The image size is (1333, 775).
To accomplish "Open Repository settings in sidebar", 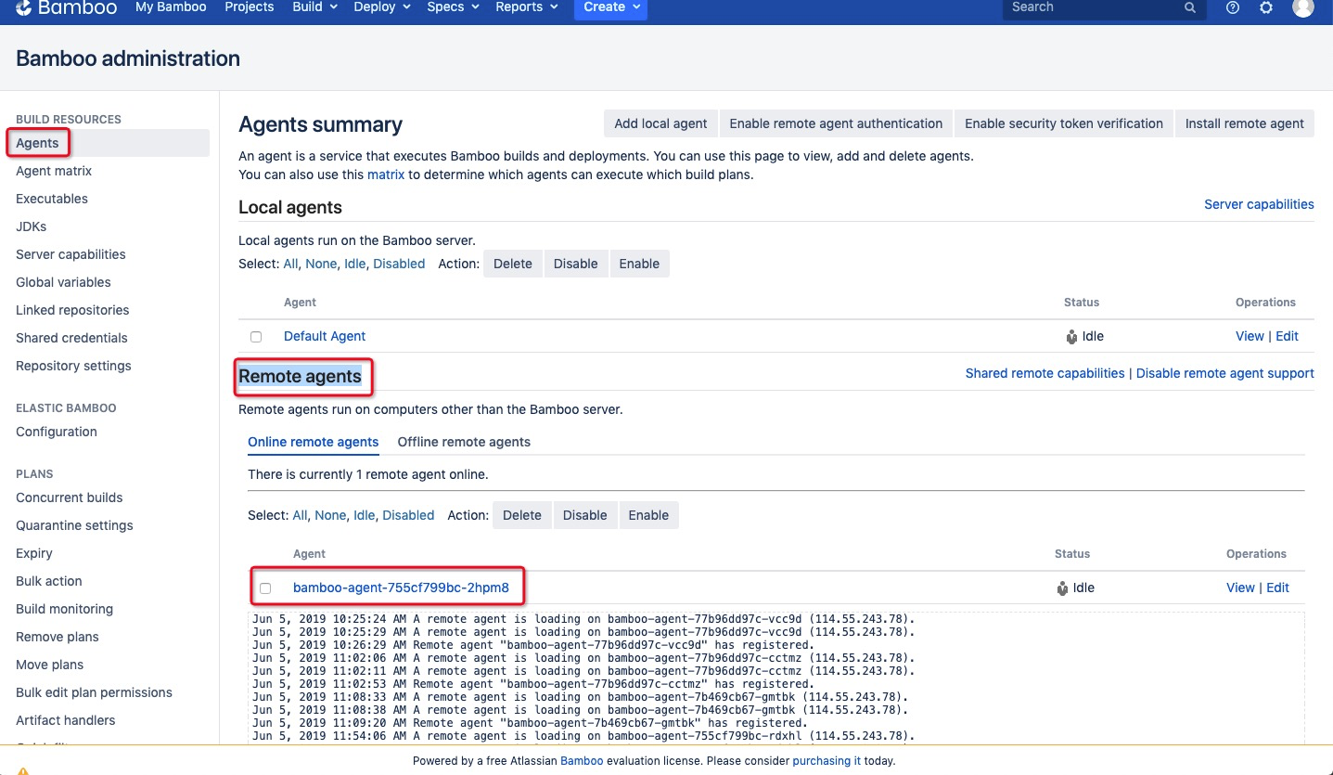I will tap(73, 366).
